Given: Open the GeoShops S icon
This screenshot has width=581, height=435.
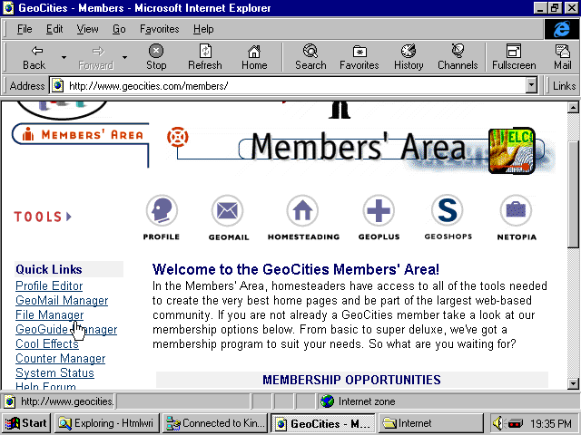Looking at the screenshot, I should (x=448, y=210).
